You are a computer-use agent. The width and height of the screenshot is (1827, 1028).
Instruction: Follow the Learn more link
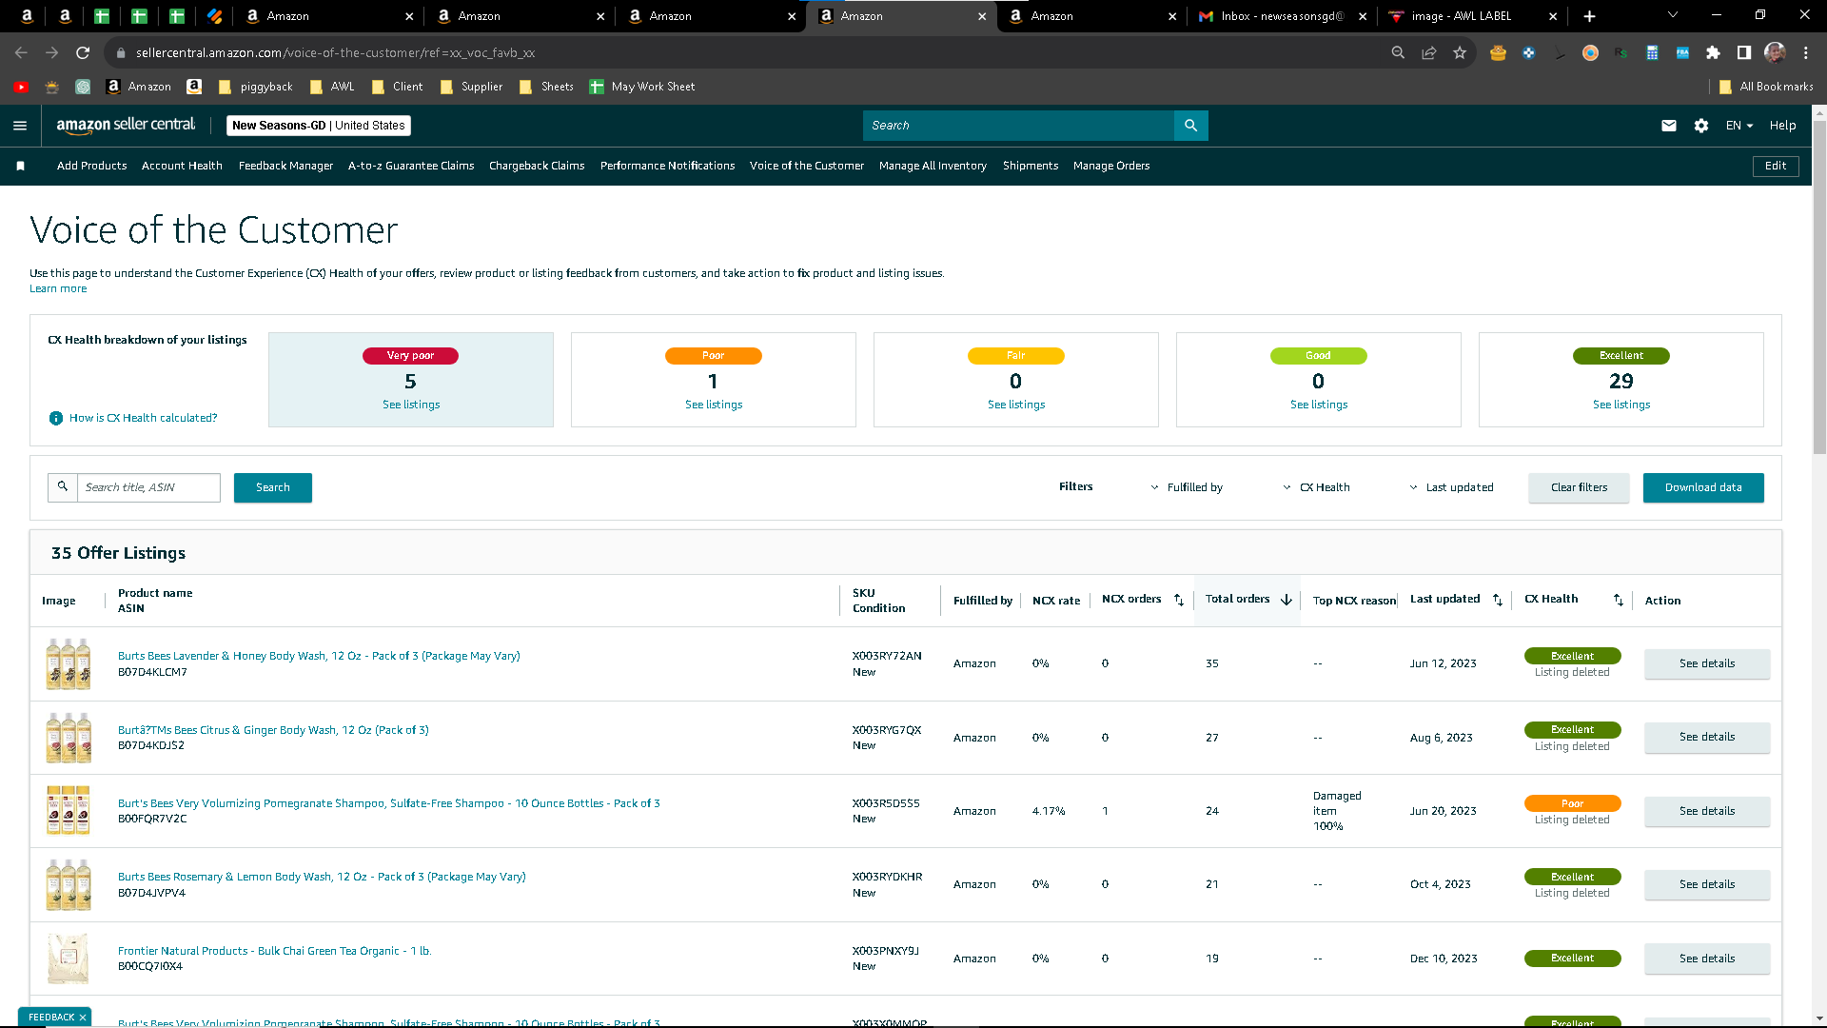click(58, 289)
